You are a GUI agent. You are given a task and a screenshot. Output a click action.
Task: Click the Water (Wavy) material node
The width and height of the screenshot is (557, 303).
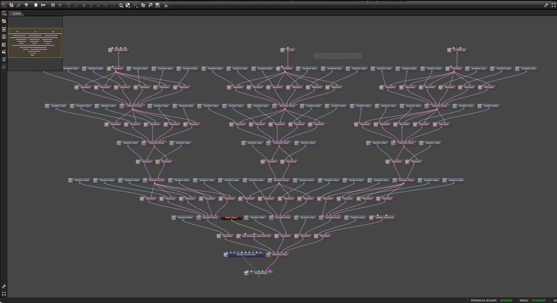(x=231, y=217)
